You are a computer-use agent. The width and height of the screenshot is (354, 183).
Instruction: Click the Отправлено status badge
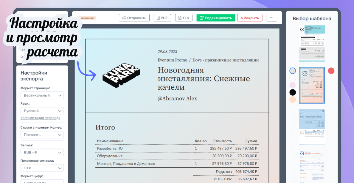(x=87, y=18)
